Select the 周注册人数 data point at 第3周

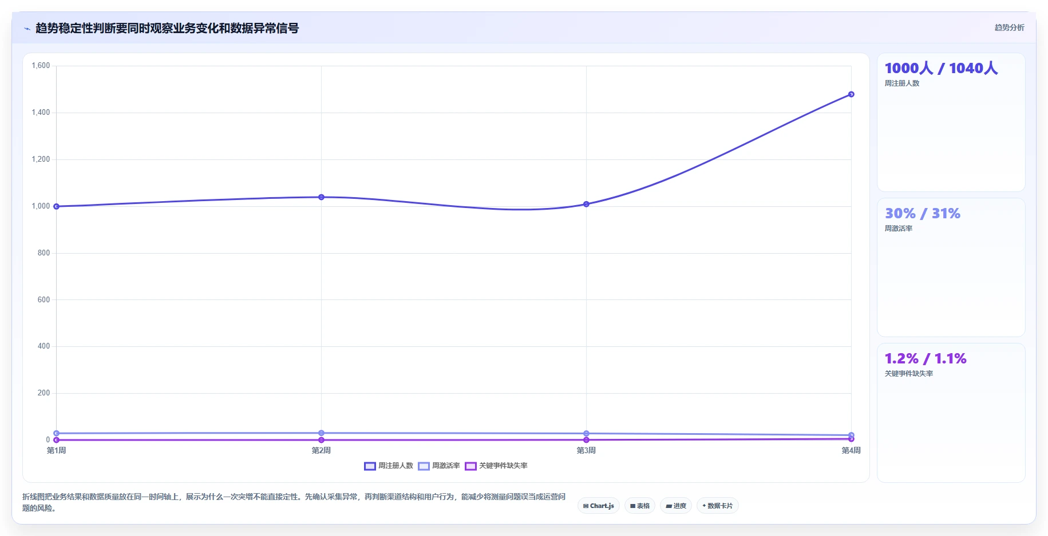[x=586, y=204]
